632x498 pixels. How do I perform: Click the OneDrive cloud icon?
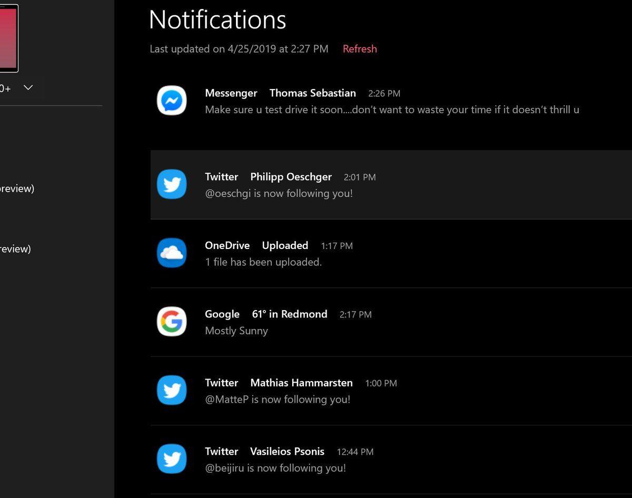click(x=171, y=253)
